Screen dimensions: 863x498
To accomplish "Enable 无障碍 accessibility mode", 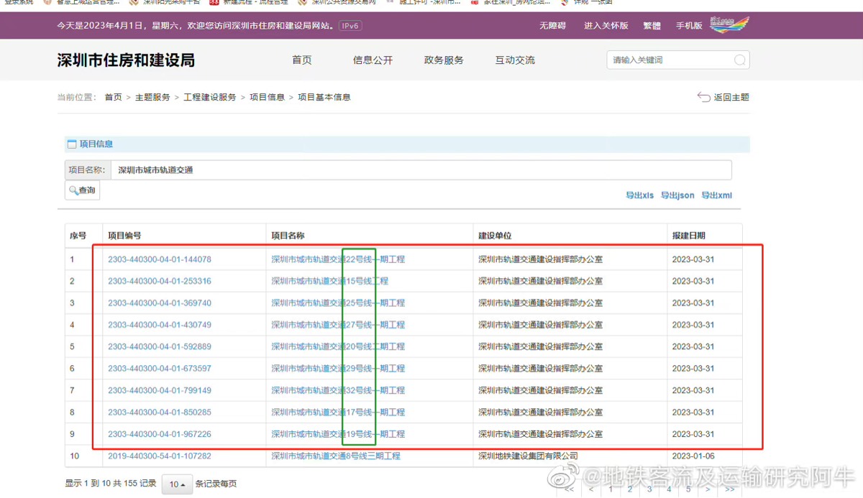I will [552, 25].
